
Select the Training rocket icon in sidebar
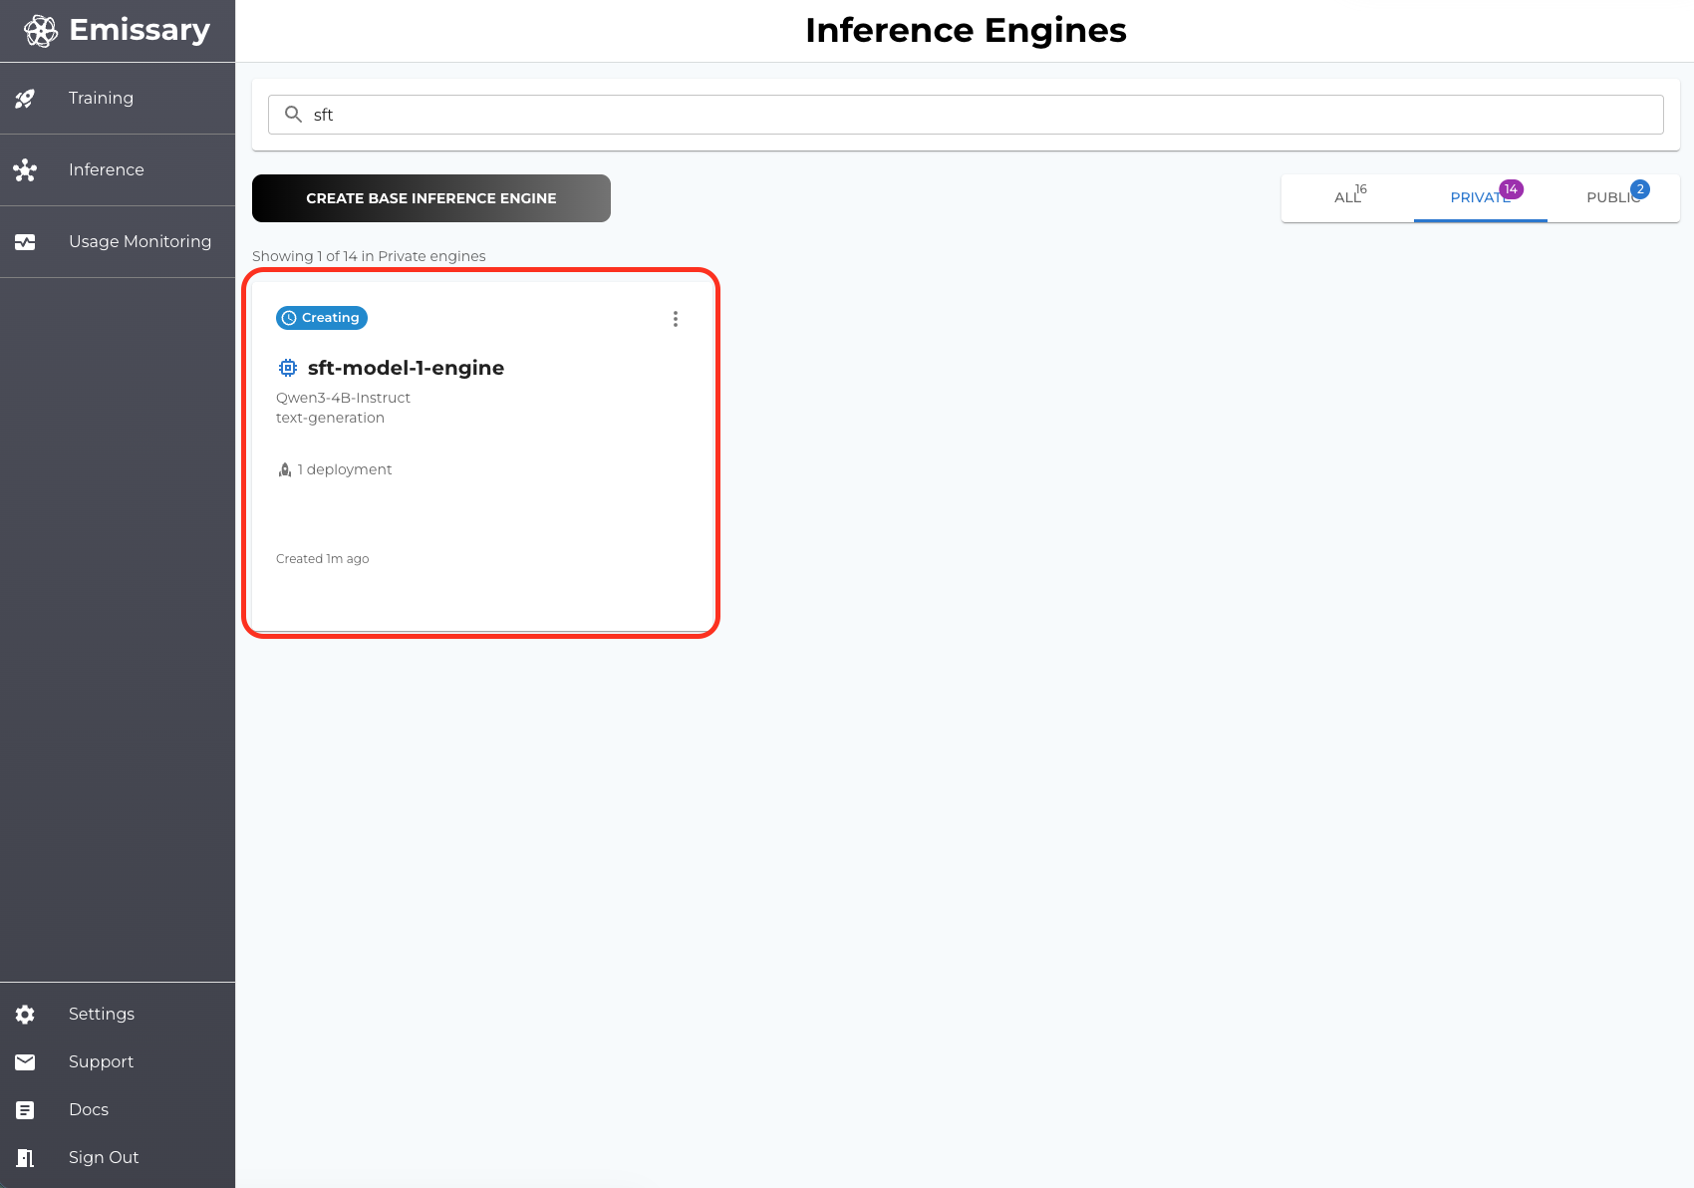tap(25, 98)
